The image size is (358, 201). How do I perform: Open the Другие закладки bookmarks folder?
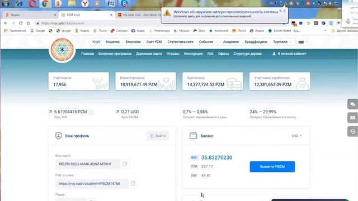345,31
